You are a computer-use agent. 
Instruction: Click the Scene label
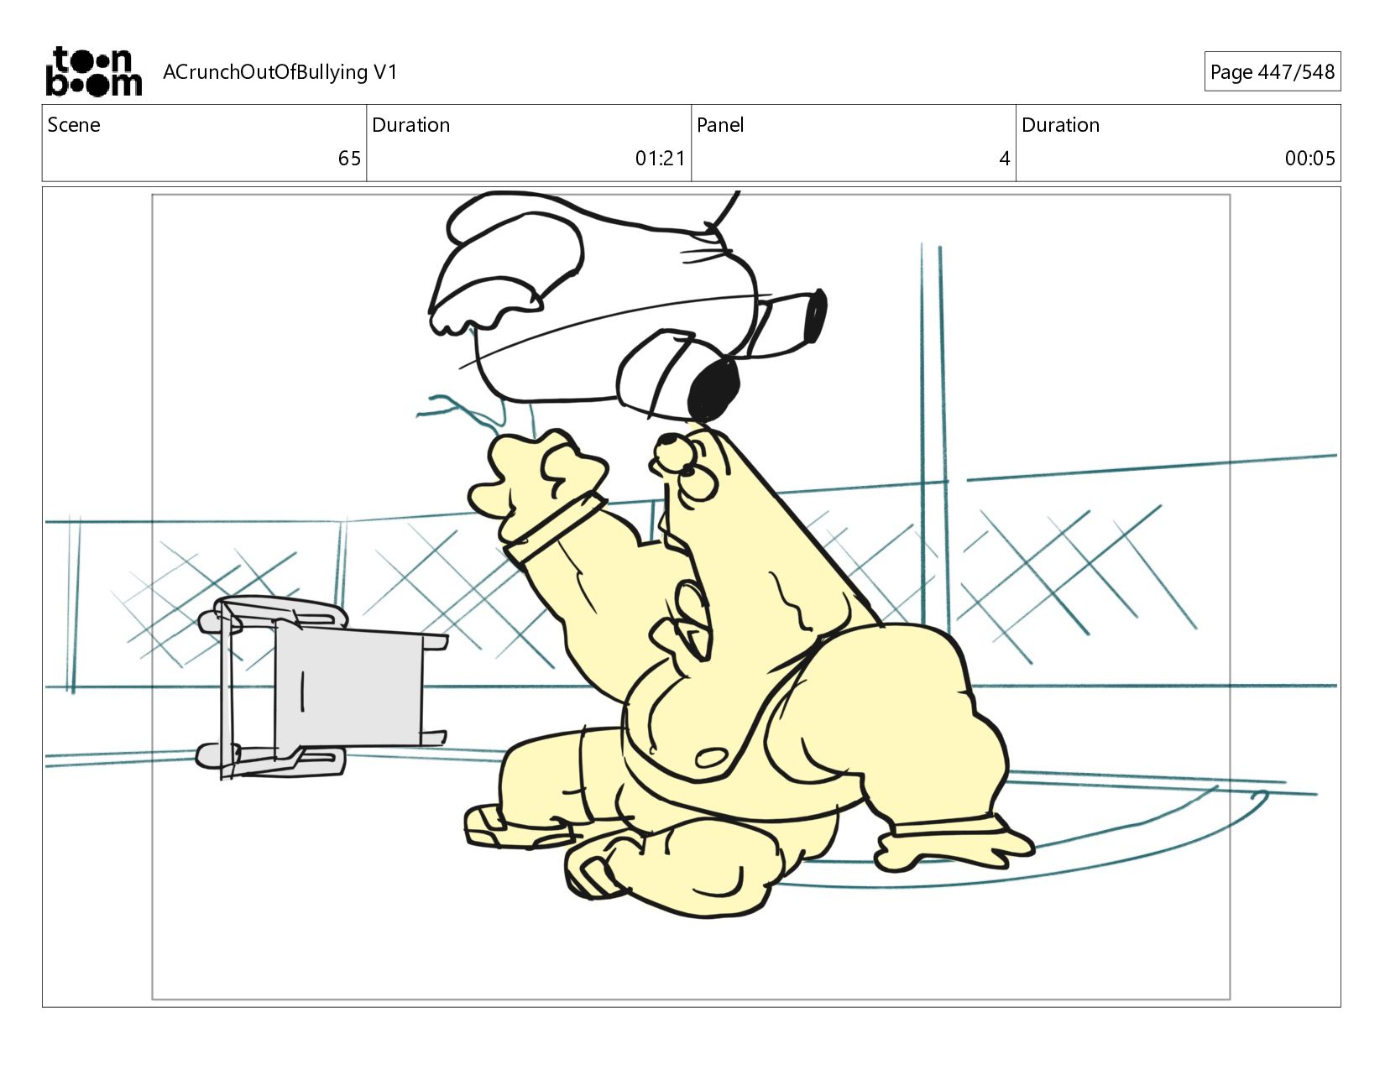(x=74, y=125)
